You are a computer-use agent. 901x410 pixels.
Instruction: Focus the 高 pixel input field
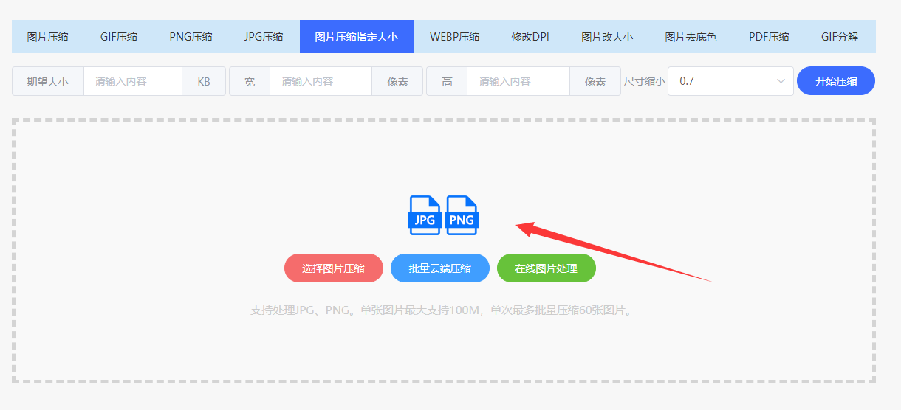[x=518, y=81]
